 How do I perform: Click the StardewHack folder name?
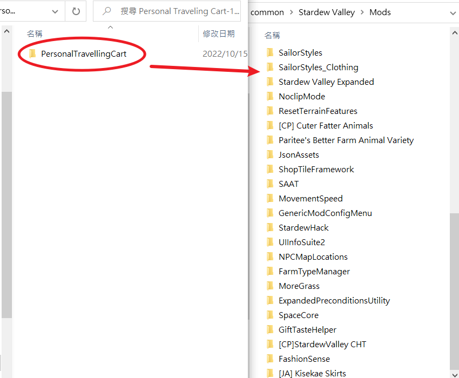click(x=303, y=227)
